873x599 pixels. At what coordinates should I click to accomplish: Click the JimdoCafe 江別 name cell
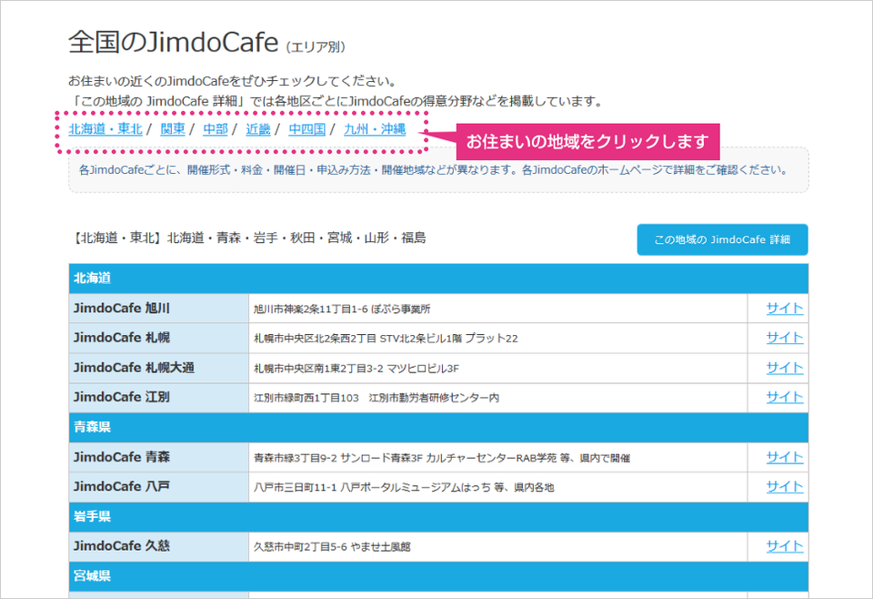[158, 397]
